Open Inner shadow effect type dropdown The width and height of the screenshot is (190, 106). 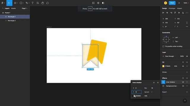point(171,82)
